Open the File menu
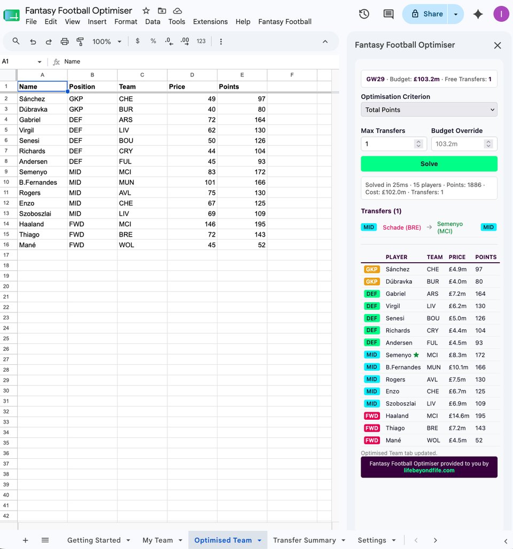This screenshot has width=513, height=549. 31,22
